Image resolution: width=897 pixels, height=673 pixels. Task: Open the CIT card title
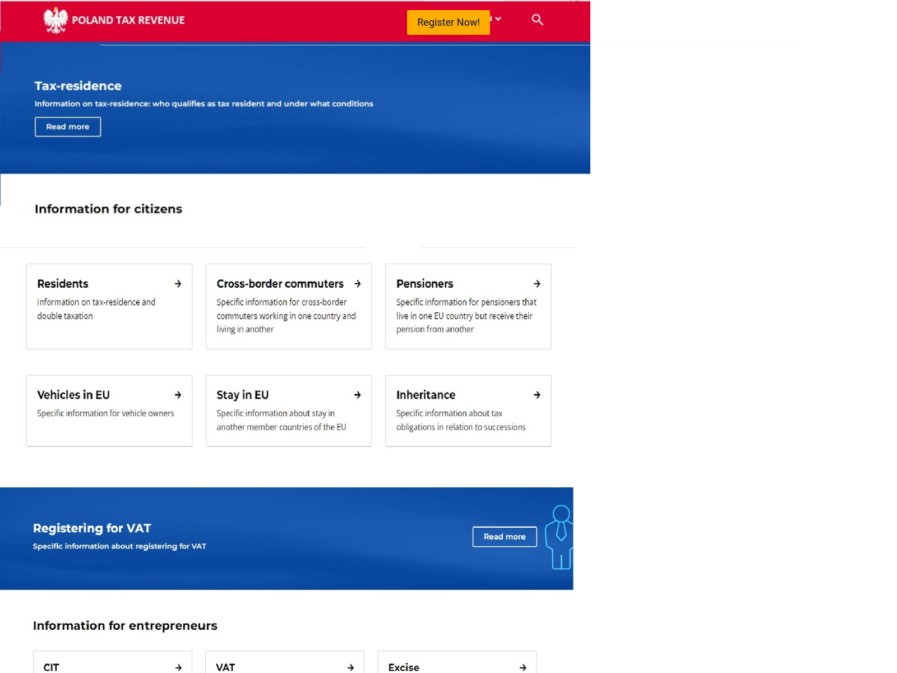[x=51, y=667]
